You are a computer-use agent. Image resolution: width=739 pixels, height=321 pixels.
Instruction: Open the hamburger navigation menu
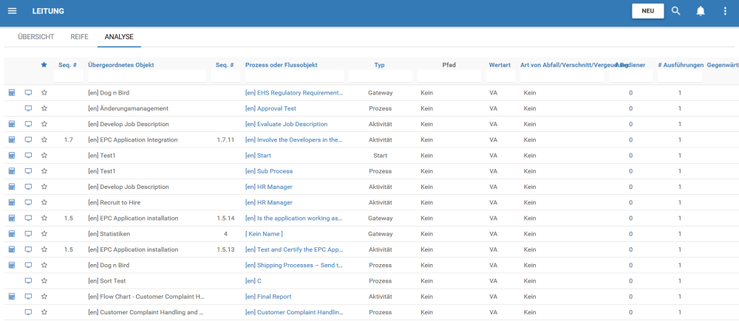click(x=12, y=11)
